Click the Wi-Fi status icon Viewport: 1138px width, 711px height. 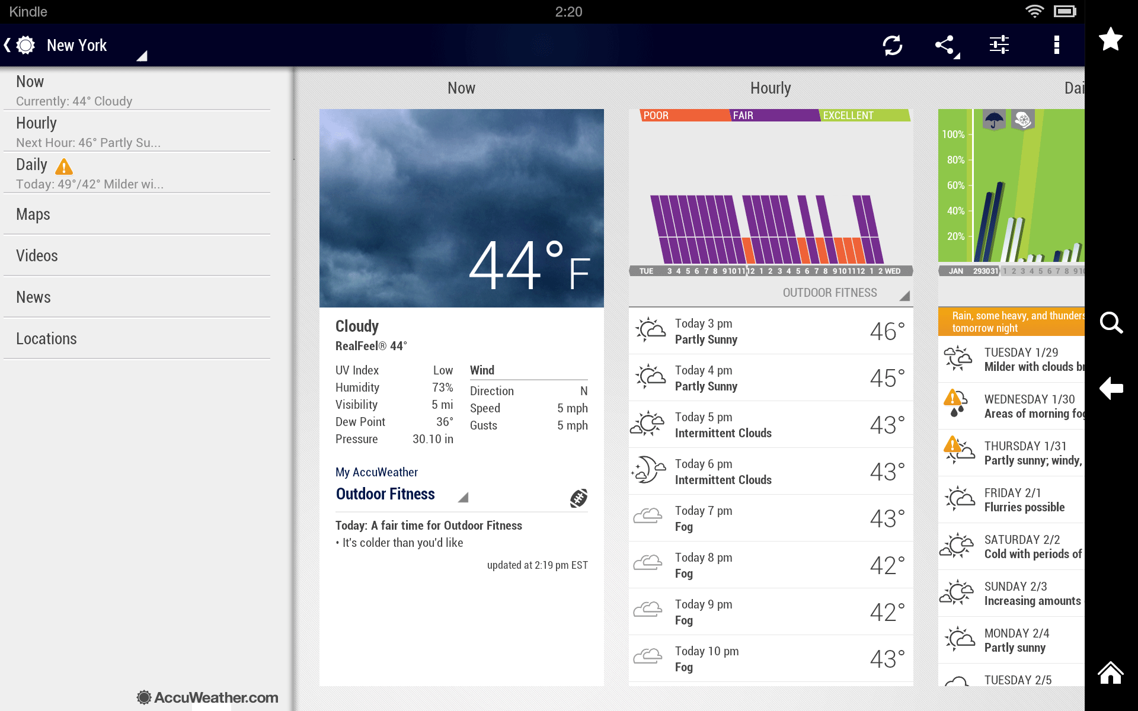coord(1034,11)
